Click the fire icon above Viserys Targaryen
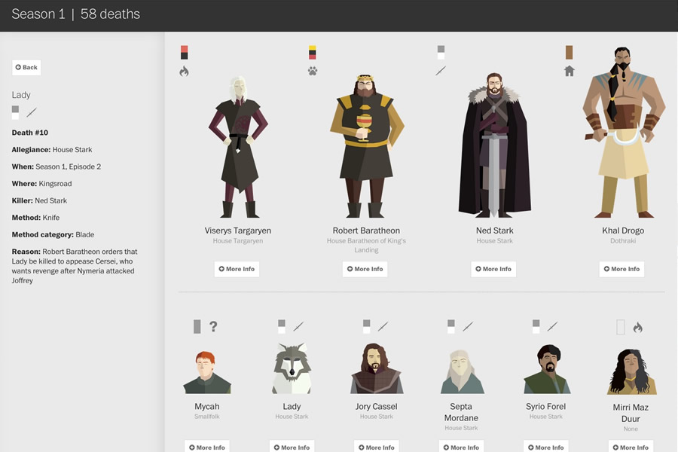Screen dimensions: 678x452 tap(185, 71)
